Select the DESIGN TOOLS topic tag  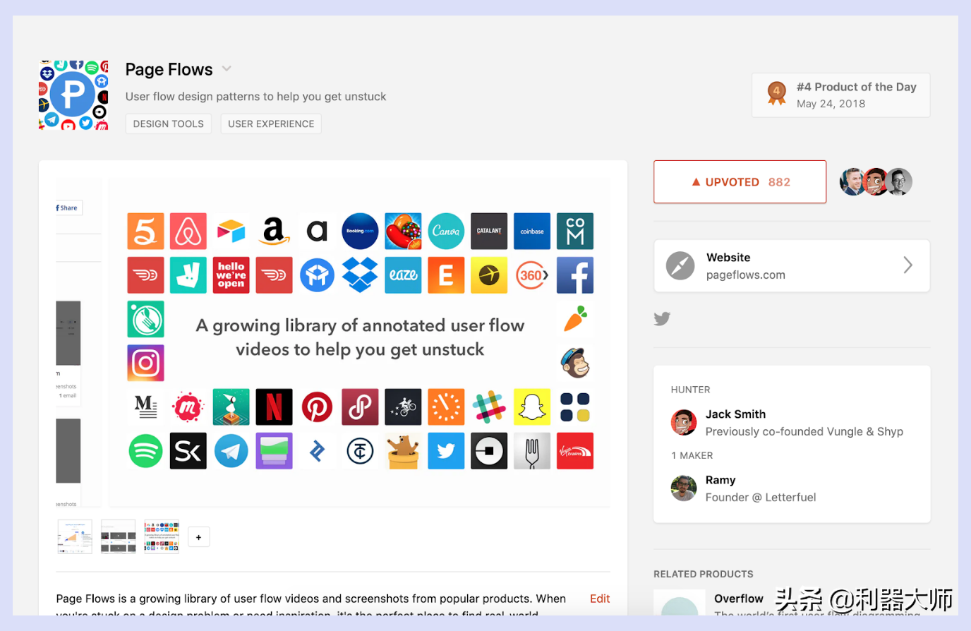[x=168, y=124]
